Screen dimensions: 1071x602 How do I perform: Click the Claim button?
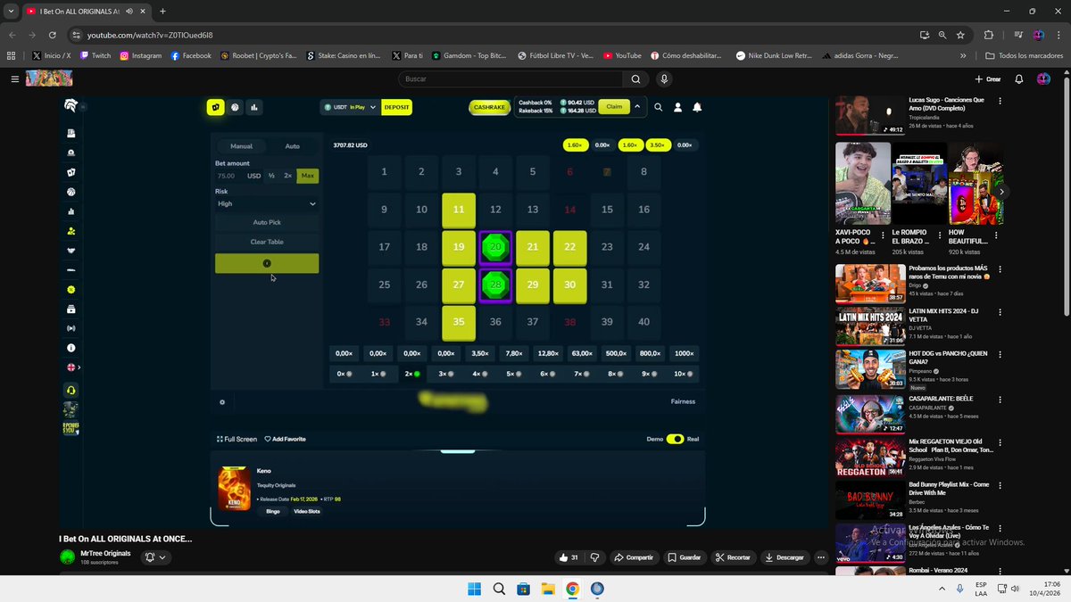click(x=614, y=106)
